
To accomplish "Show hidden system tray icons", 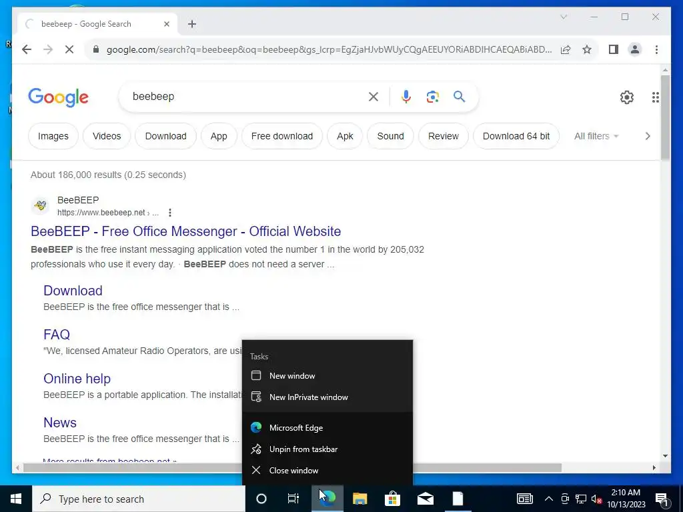I will pos(549,499).
